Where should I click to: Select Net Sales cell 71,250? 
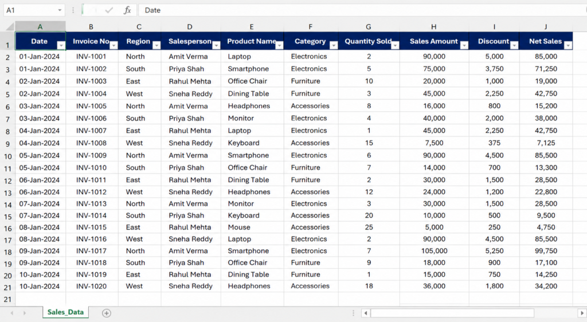click(x=546, y=69)
